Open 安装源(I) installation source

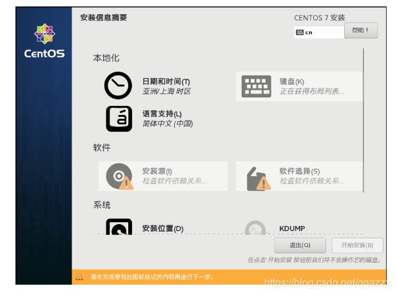click(x=157, y=171)
